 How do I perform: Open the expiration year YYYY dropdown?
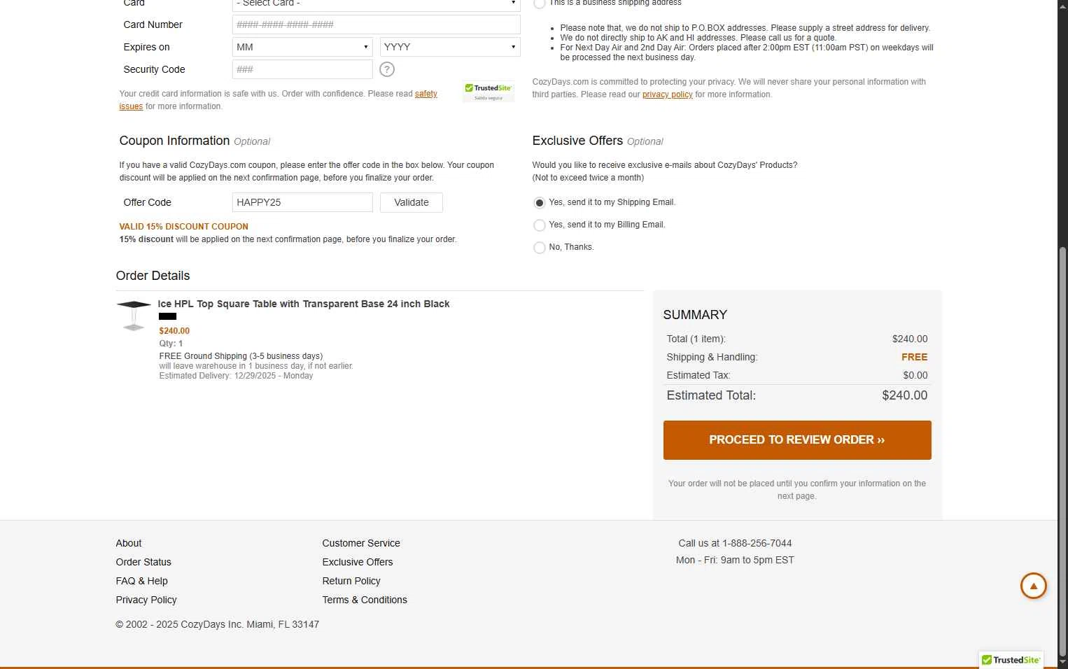click(x=450, y=47)
